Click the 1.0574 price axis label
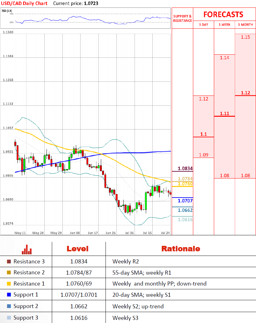256x323 pixels. coord(8,223)
